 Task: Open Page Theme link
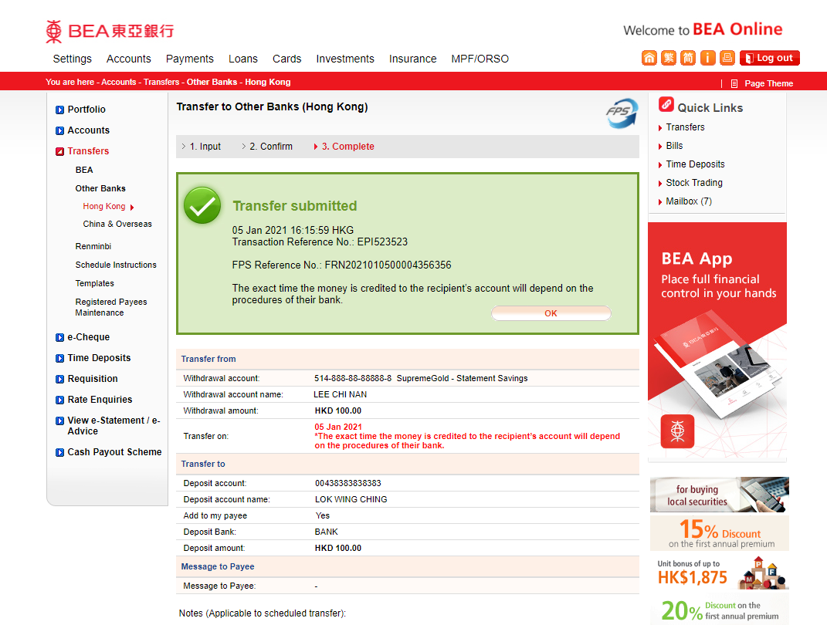768,83
